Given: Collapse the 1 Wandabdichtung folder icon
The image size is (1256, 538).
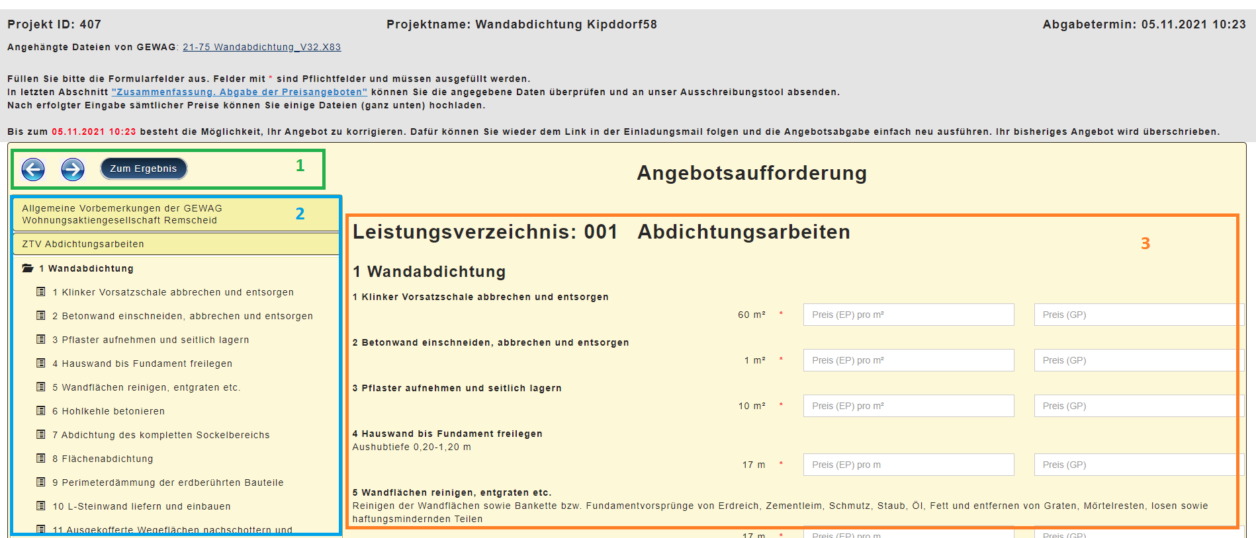Looking at the screenshot, I should (28, 268).
